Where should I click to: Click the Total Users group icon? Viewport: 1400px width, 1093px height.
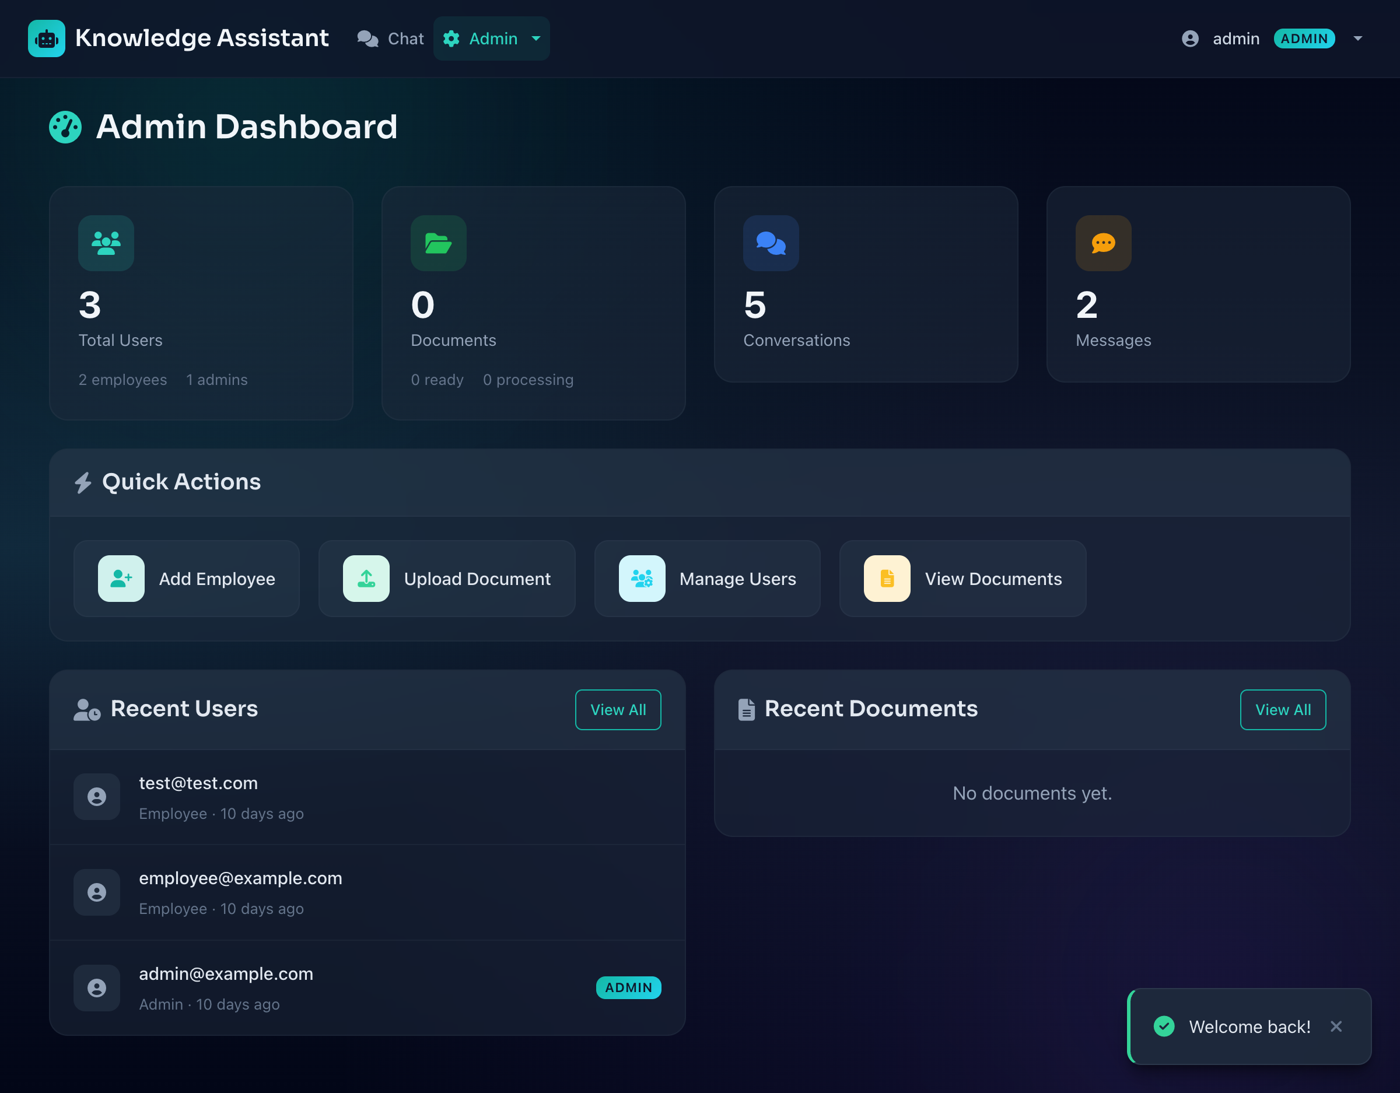(106, 243)
